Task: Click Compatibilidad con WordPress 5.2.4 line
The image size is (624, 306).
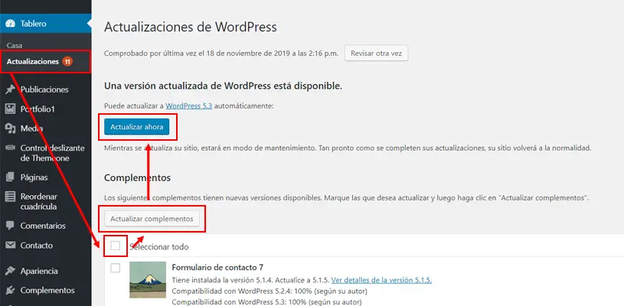Action: (x=270, y=291)
